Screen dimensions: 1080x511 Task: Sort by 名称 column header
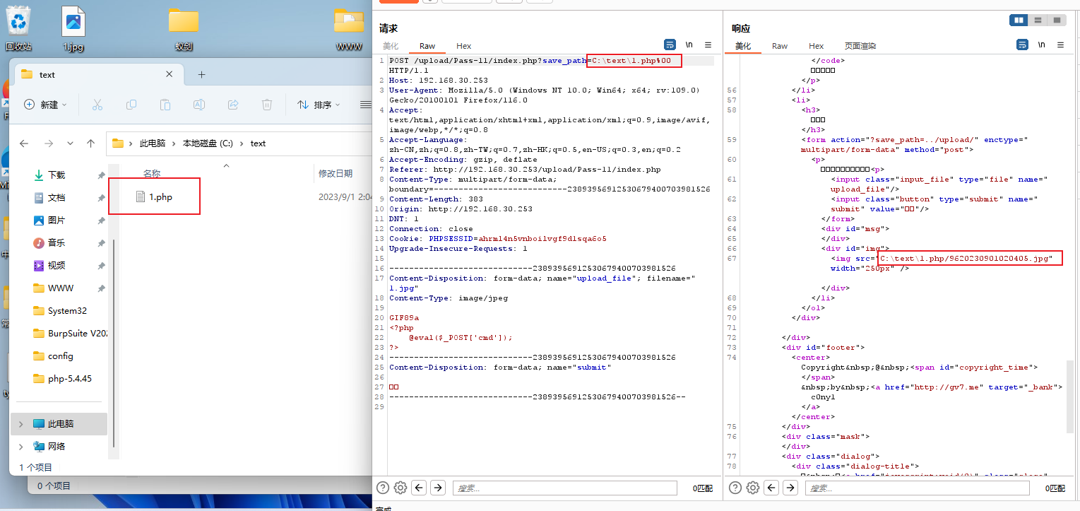click(152, 173)
